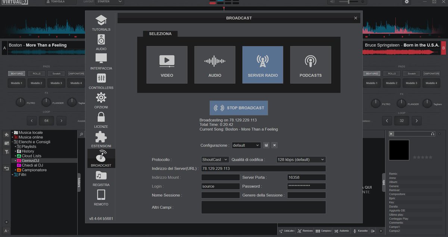Select Podcasts broadcast type
The width and height of the screenshot is (448, 237).
(x=311, y=65)
